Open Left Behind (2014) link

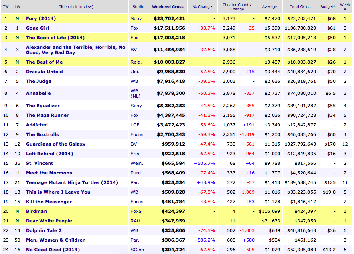point(49,154)
